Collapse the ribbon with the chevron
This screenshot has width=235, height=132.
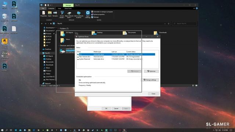pos(194,8)
